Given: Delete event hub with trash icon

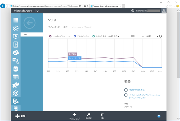Looking at the screenshot, I should 102,115.
